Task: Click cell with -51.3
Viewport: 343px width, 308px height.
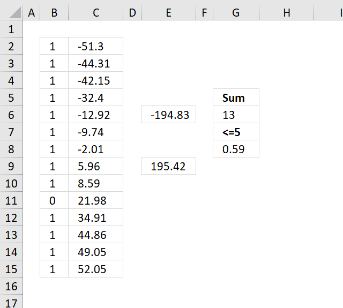Action: click(x=96, y=46)
